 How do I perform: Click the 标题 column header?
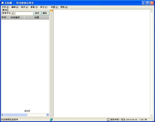coord(37,18)
